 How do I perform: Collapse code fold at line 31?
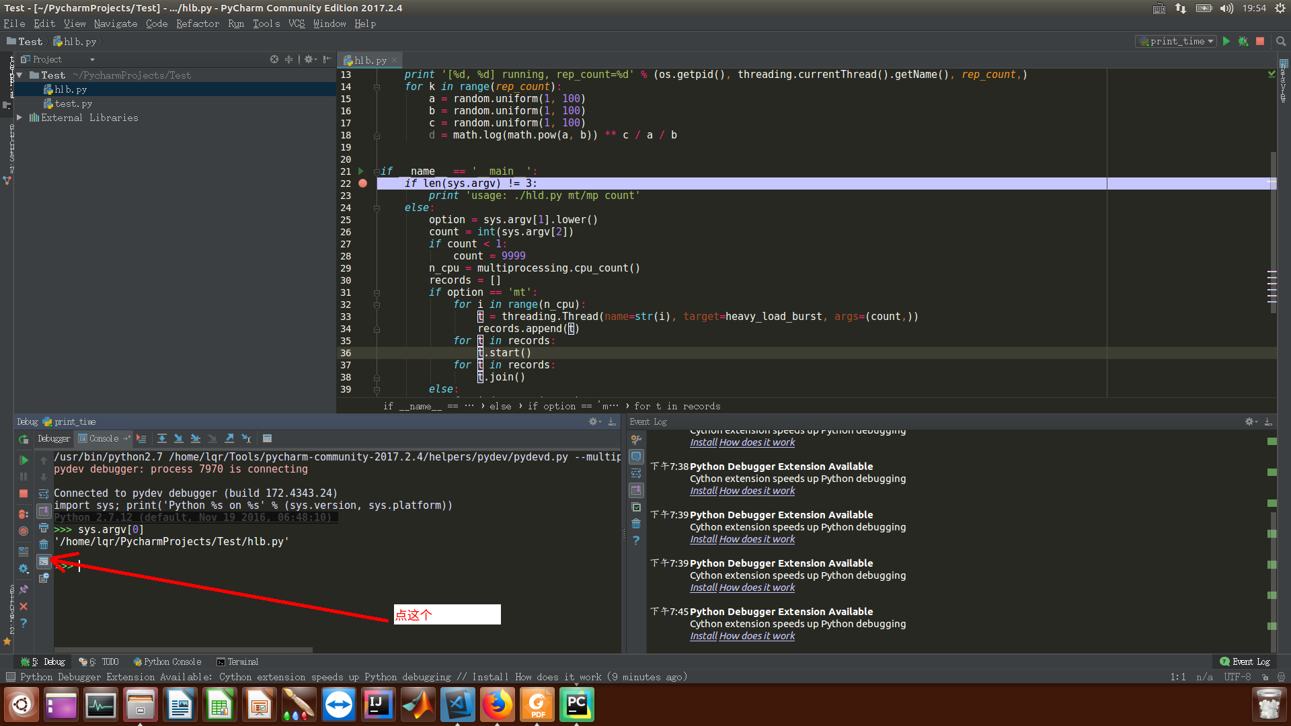click(x=377, y=292)
